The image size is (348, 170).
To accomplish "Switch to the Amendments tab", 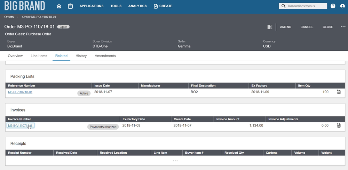I will [105, 56].
